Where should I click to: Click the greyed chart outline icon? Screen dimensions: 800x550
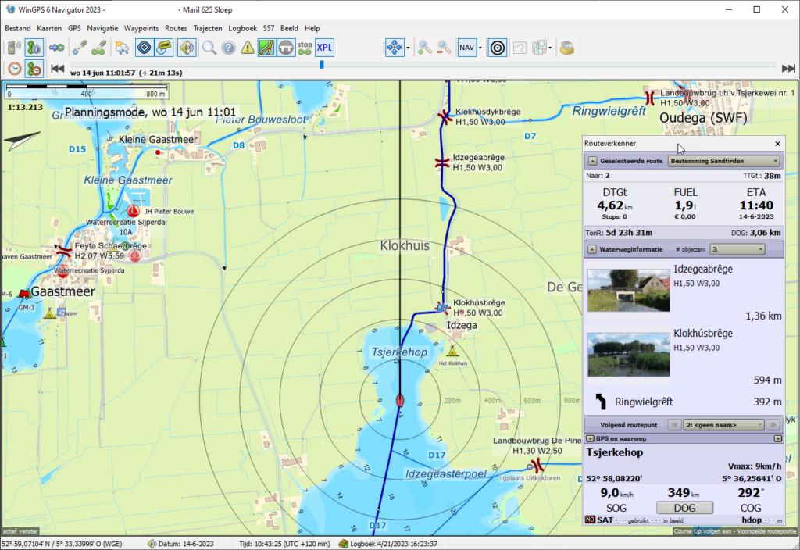[x=520, y=48]
